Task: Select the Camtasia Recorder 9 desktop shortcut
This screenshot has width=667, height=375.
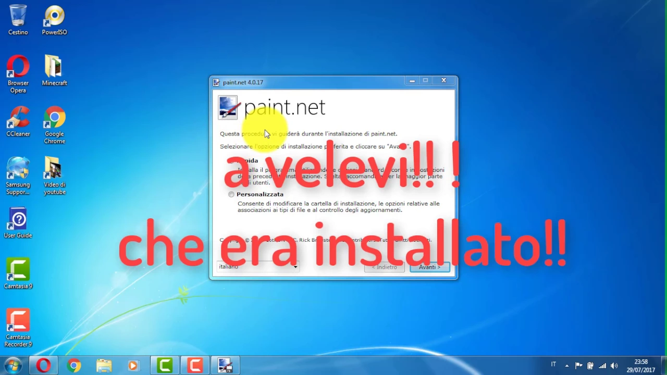Action: (x=18, y=328)
